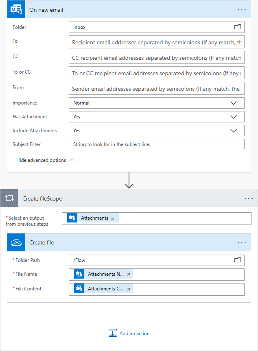This screenshot has height=351, width=258.
Task: Click Hide advanced options
Action: [41, 160]
